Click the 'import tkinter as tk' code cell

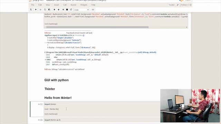(52, 120)
